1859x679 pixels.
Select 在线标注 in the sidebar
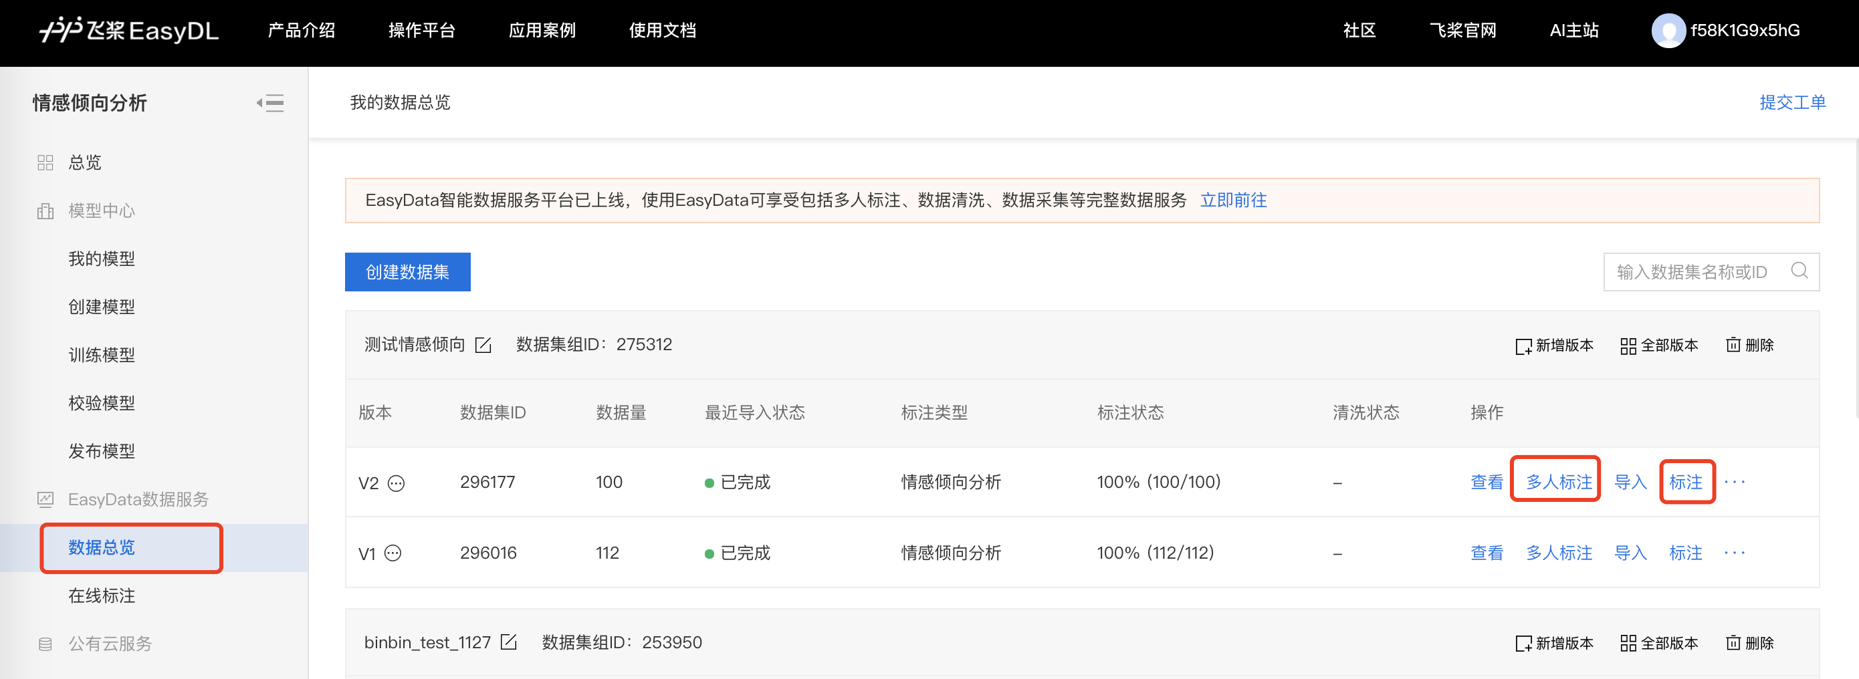(102, 595)
